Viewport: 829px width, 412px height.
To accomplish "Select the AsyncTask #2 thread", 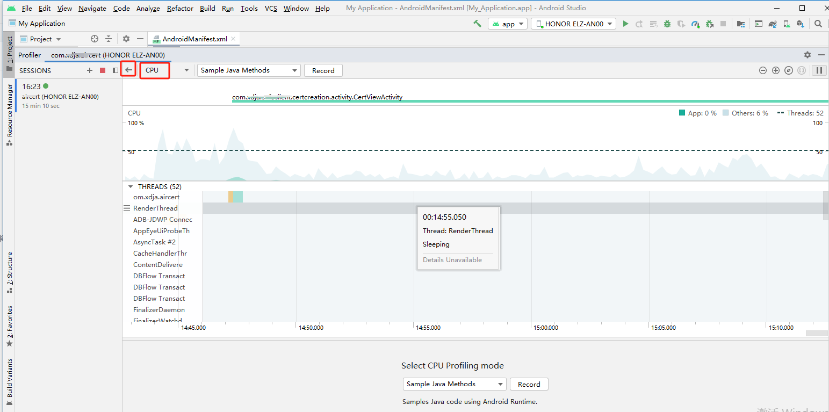I will [x=155, y=242].
